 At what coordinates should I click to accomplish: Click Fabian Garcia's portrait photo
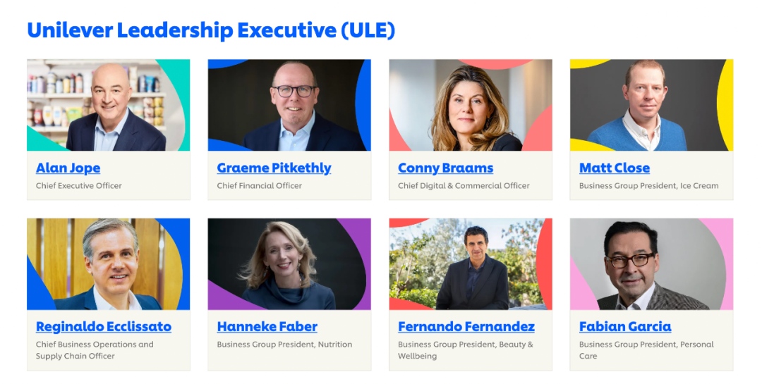[651, 264]
